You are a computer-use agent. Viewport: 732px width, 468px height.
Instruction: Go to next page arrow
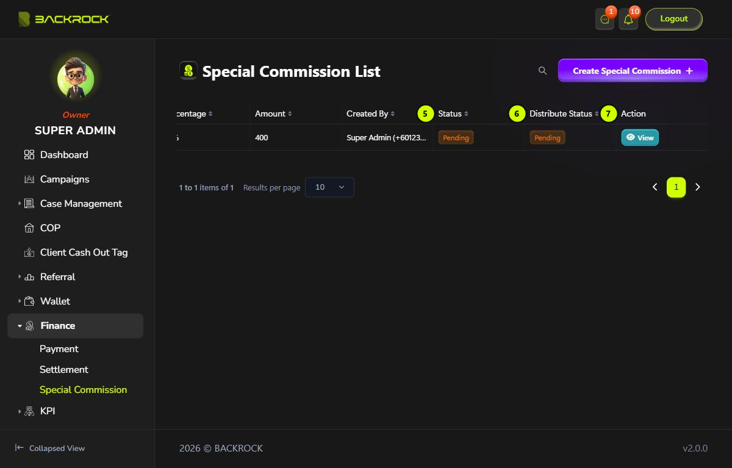(698, 187)
